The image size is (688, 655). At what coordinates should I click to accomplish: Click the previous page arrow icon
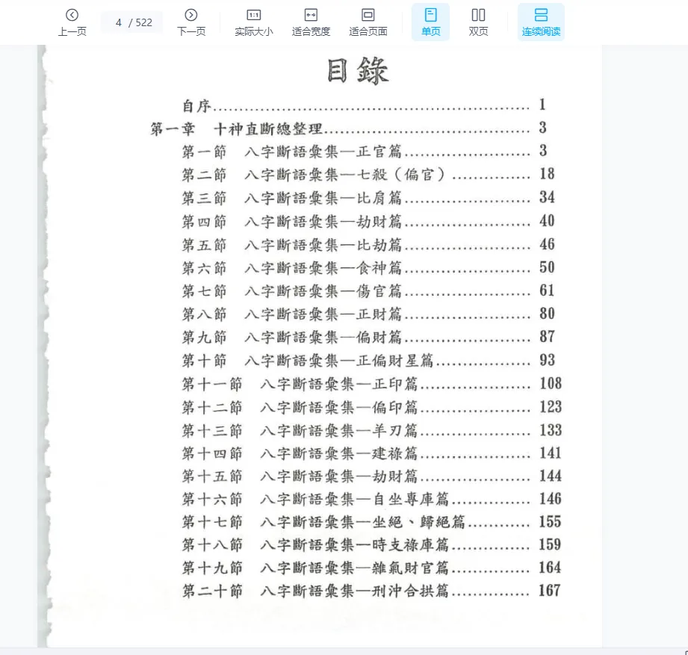tap(72, 14)
